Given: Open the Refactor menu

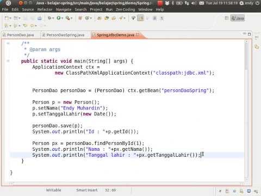Looking at the screenshot, I should coord(45,10).
